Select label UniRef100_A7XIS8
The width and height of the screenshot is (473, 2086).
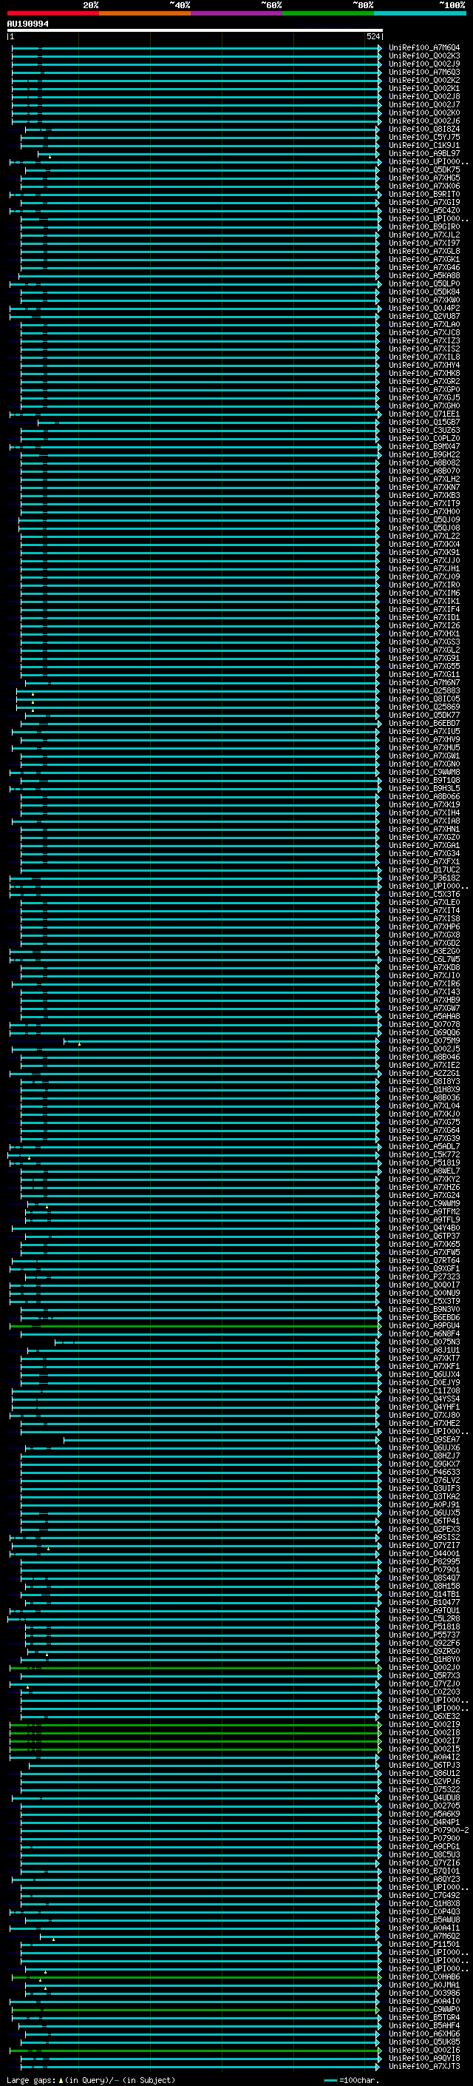[423, 918]
